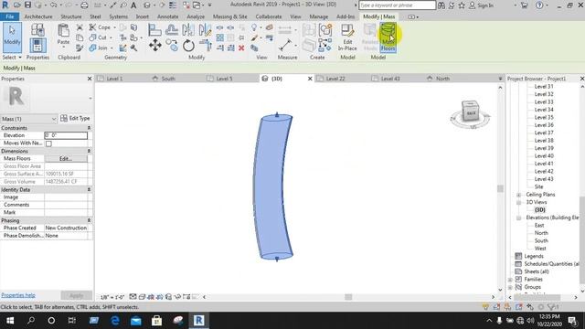This screenshot has width=585, height=329.
Task: Open the Structure ribbon tab
Action: coord(71,16)
